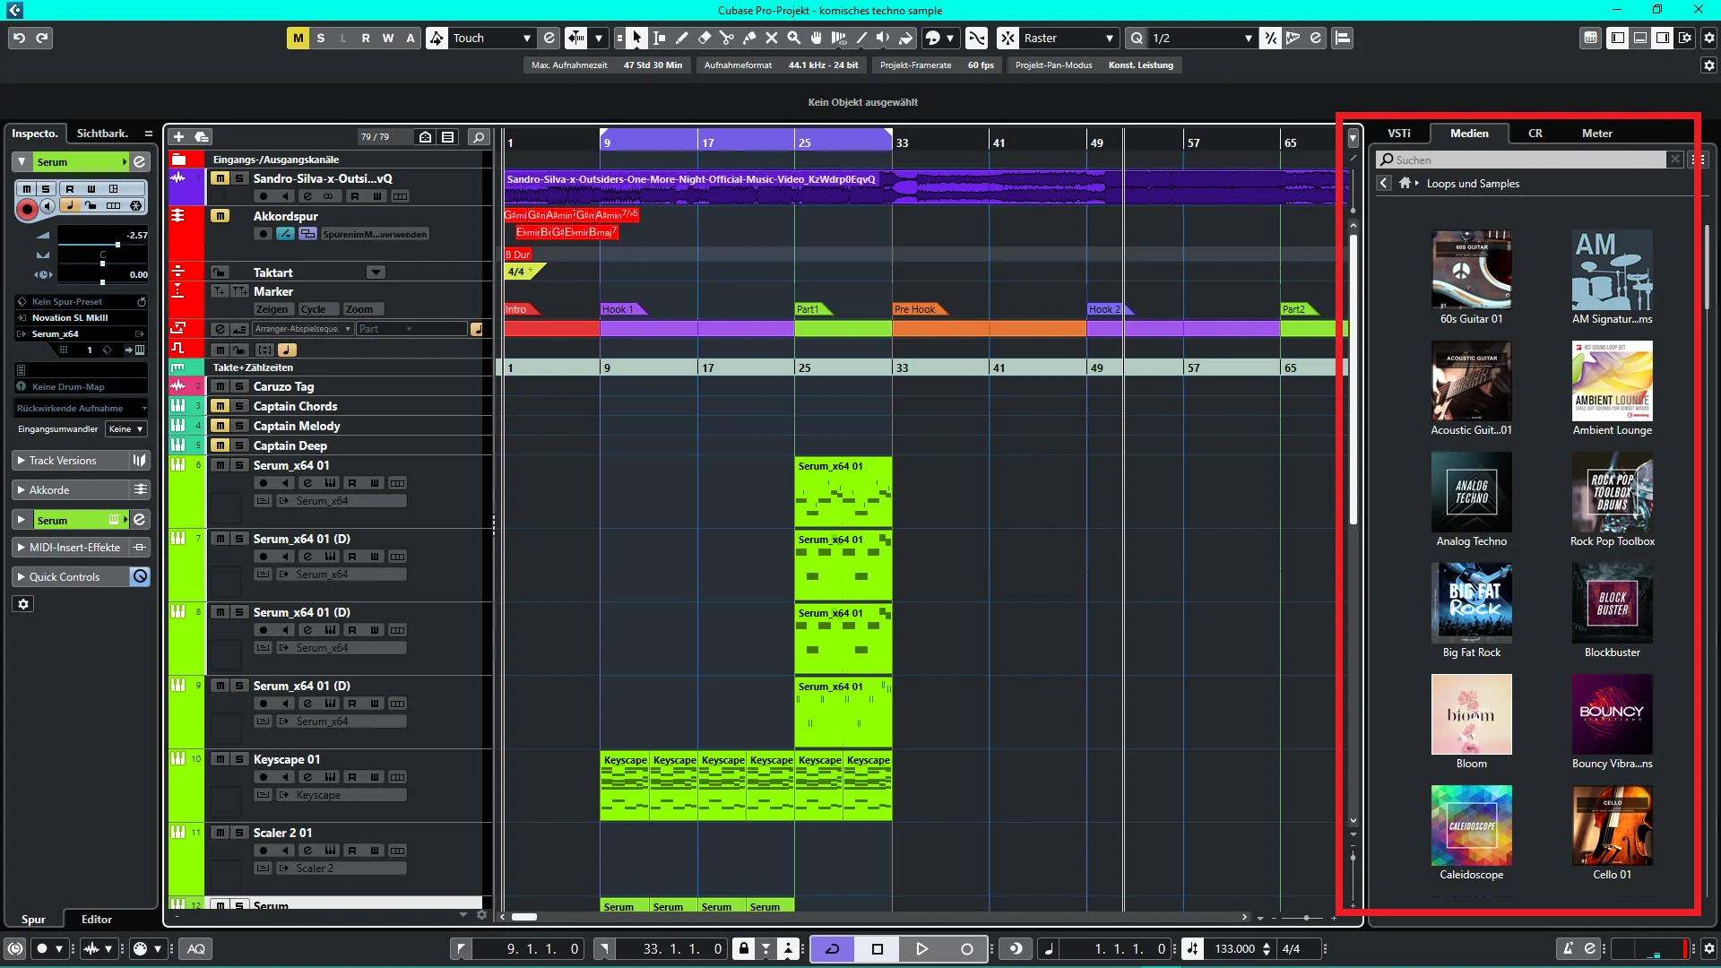Click the Play button in transport
Viewport: 1721px width, 968px height.
[921, 948]
